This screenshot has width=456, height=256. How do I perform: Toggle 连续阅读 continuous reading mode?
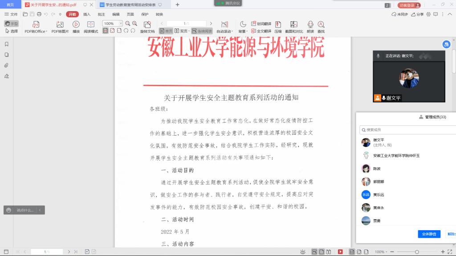click(202, 31)
